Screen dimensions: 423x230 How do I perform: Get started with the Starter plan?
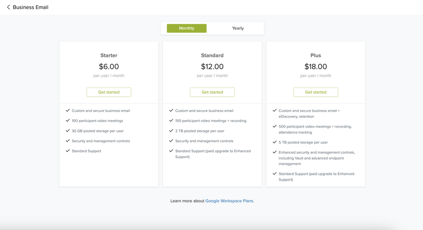tap(109, 92)
